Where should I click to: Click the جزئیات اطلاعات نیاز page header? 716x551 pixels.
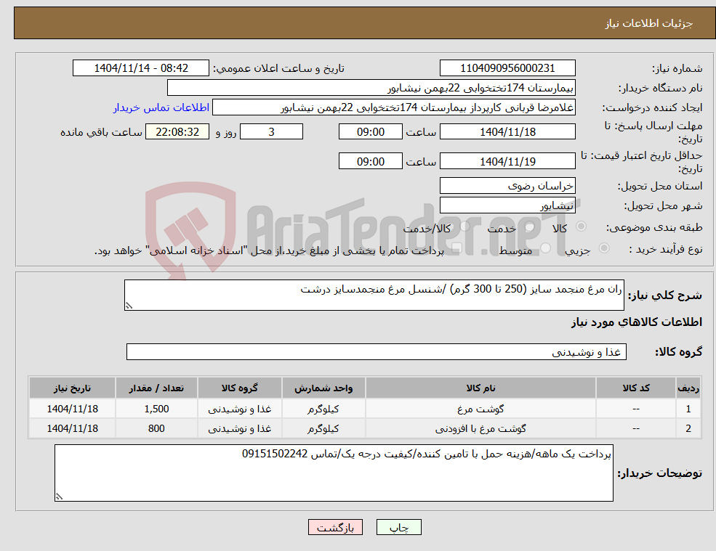tap(648, 23)
